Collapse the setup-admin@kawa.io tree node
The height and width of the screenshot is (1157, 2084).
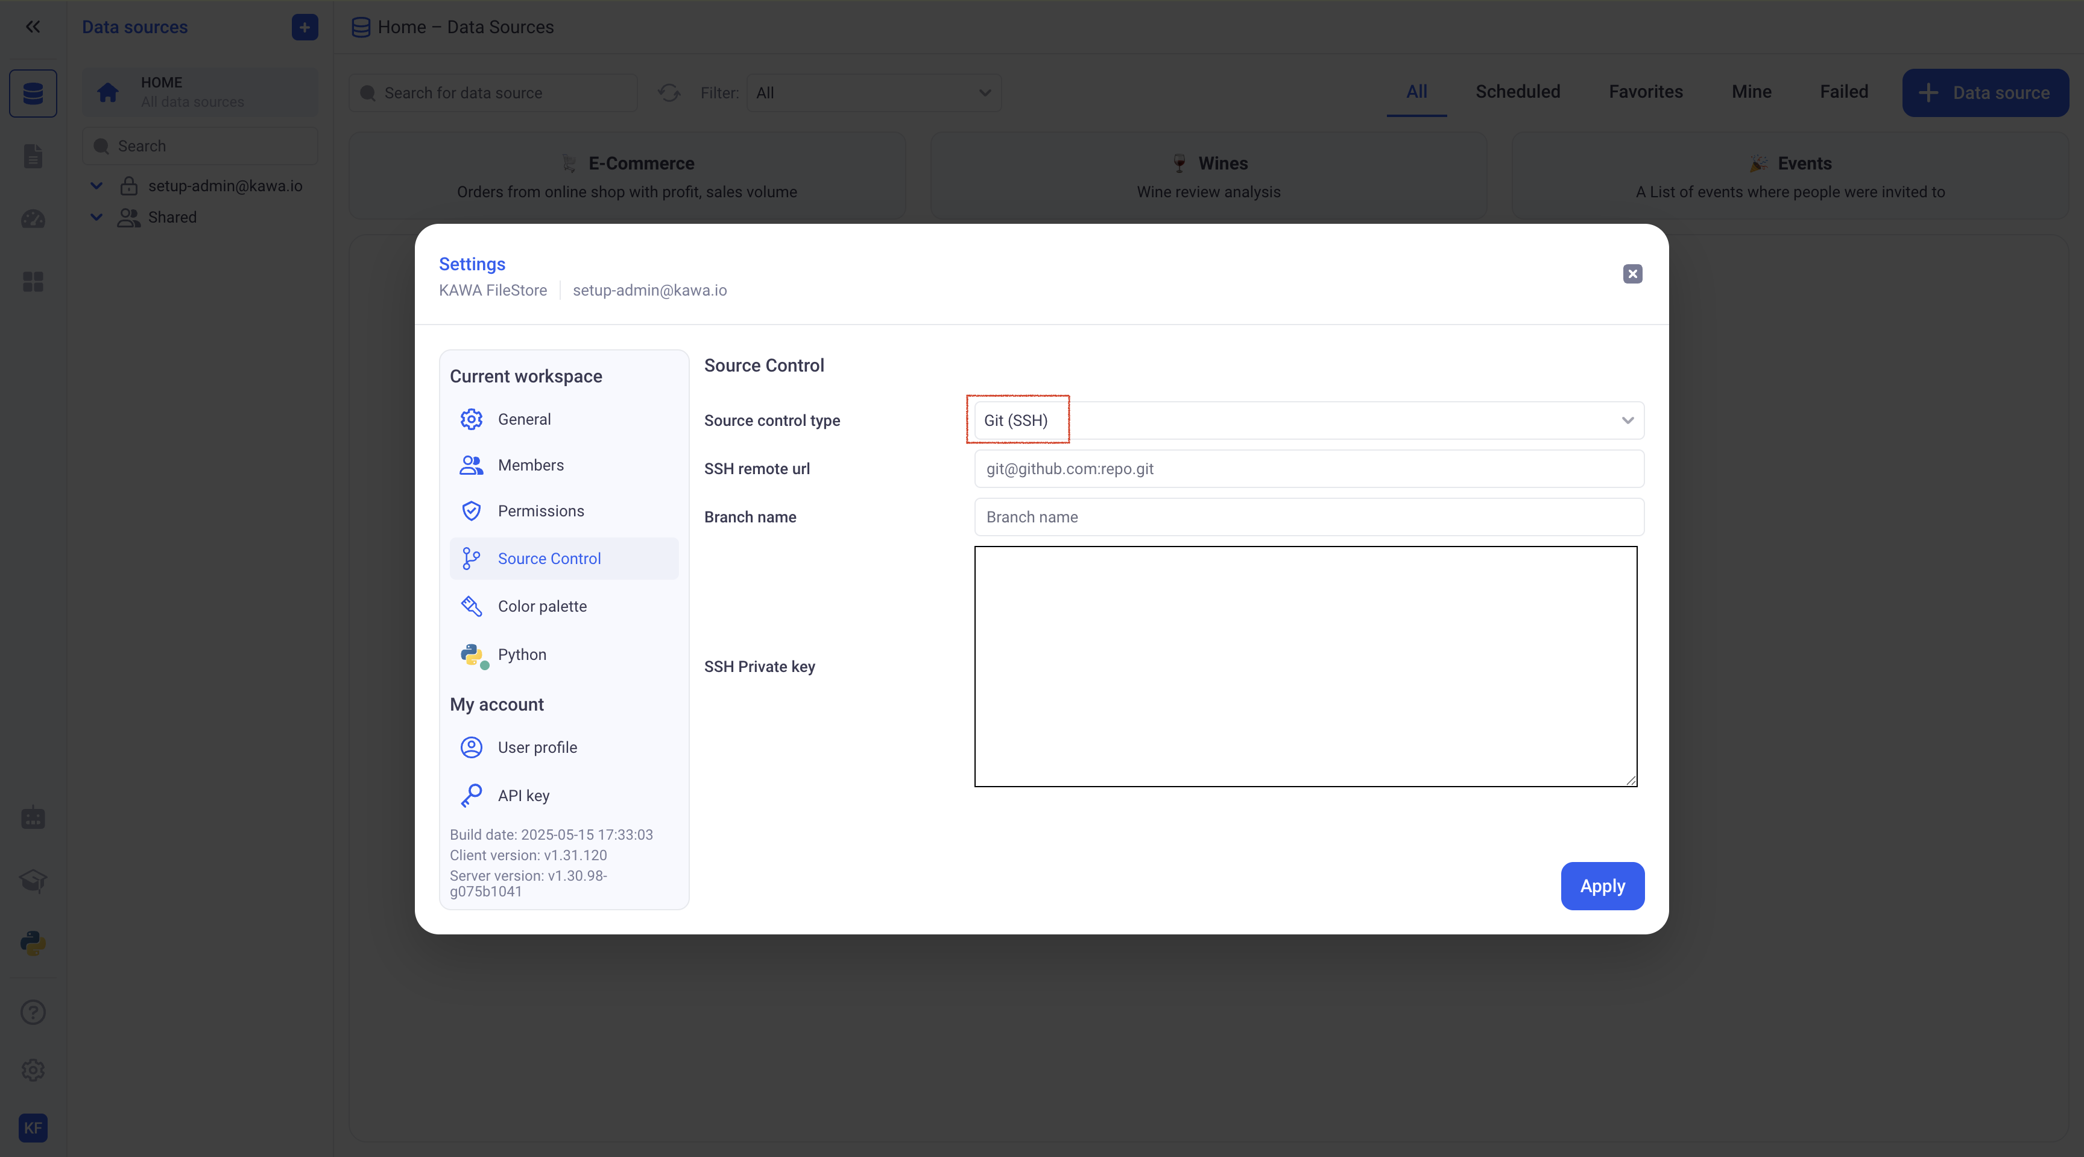[x=96, y=186]
